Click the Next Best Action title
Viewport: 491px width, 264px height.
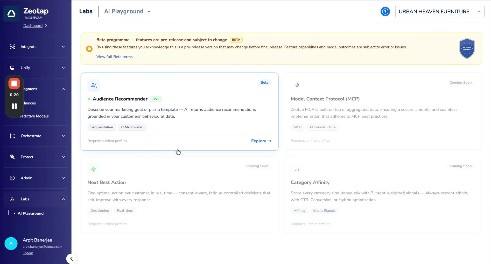[107, 182]
